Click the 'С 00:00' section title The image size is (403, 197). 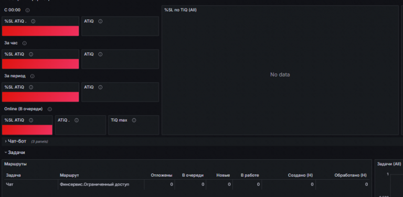pos(13,10)
